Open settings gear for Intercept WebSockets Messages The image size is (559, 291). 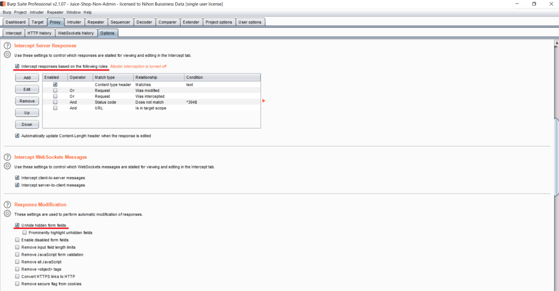pos(7,166)
